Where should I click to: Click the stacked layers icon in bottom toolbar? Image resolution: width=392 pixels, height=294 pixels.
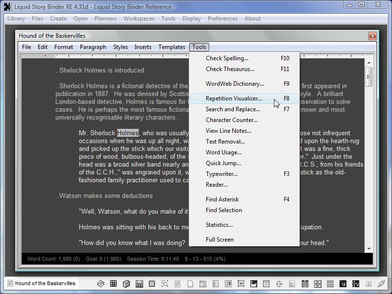click(x=100, y=284)
